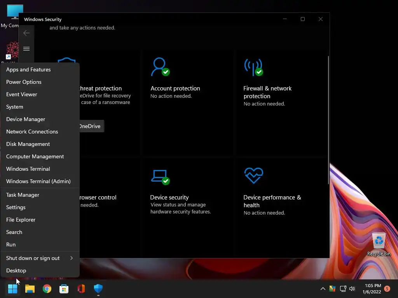Viewport: 398px width, 298px height.
Task: Go back using the Windows Security back arrow
Action: (26, 33)
